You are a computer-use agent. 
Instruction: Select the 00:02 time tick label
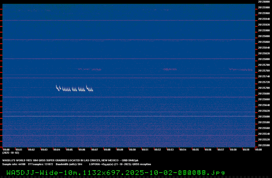click(31, 150)
